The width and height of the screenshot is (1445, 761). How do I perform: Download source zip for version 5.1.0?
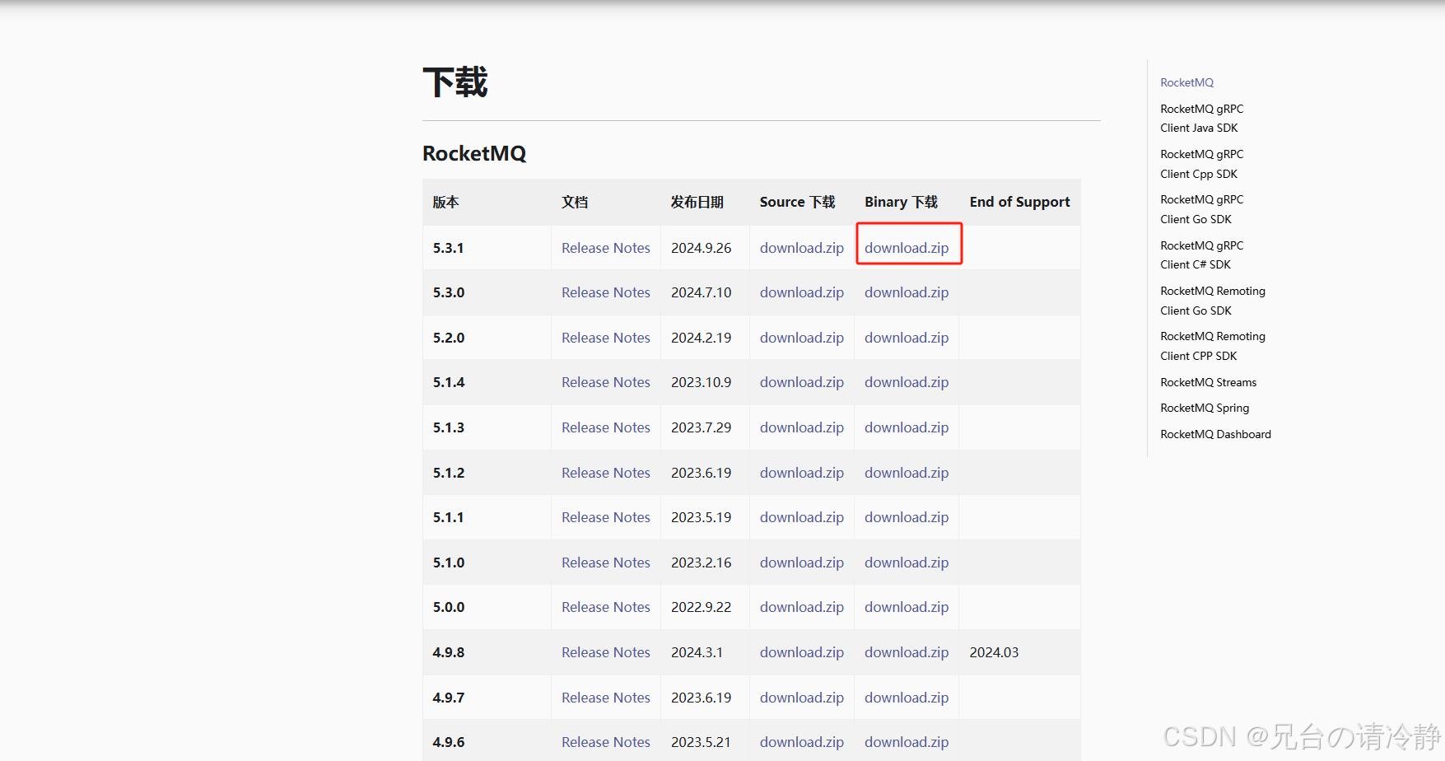tap(802, 563)
